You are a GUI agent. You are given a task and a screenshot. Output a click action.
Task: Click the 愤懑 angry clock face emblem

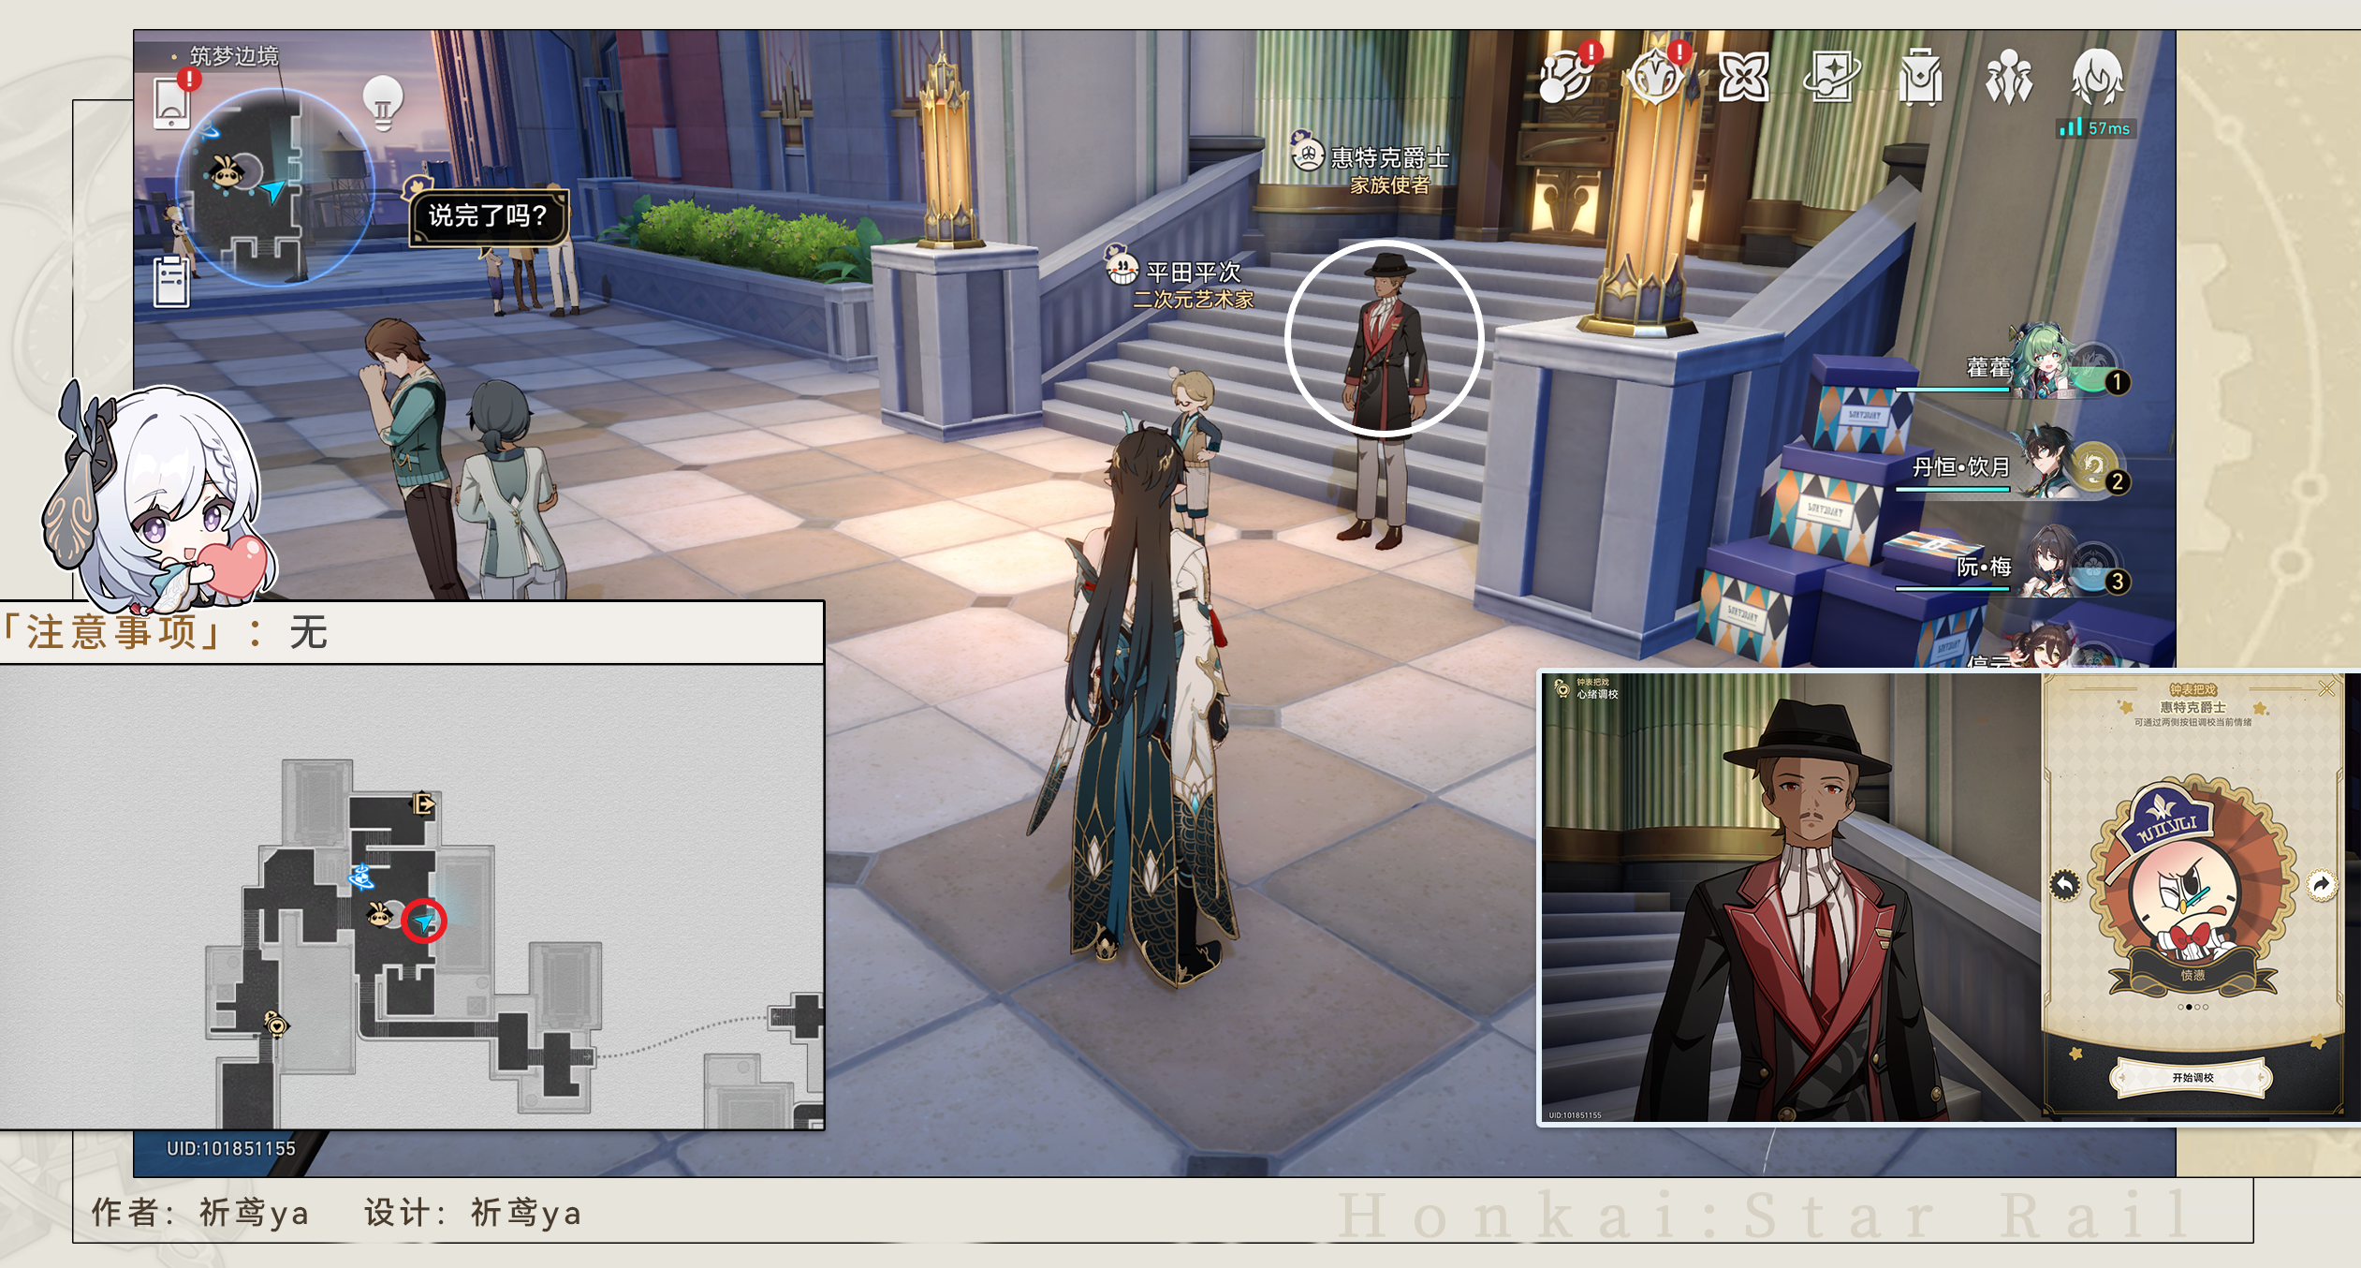click(x=2192, y=886)
